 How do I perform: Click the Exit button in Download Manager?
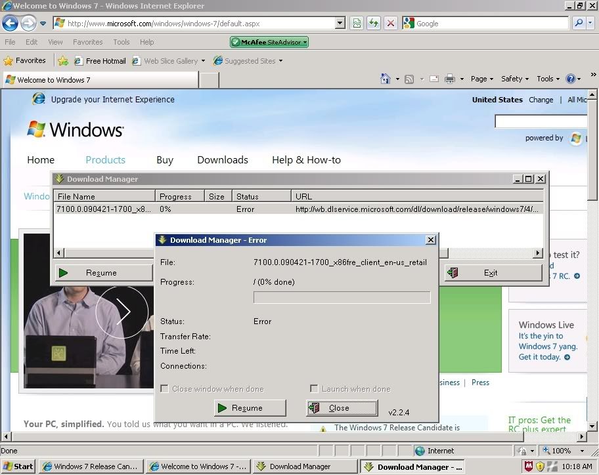click(493, 273)
